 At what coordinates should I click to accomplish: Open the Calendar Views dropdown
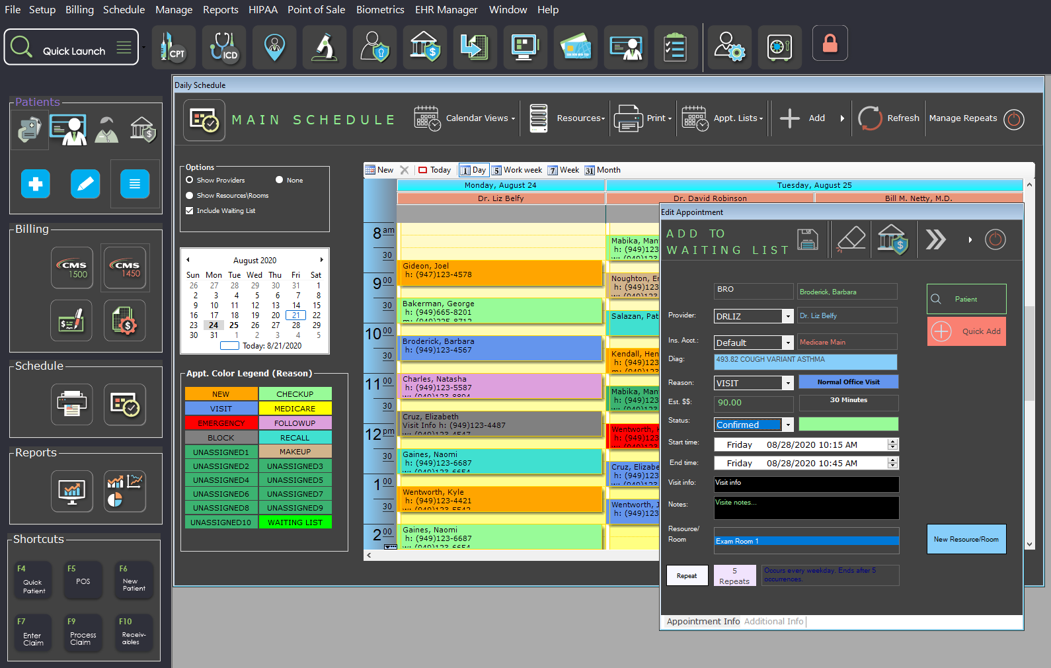pos(464,118)
